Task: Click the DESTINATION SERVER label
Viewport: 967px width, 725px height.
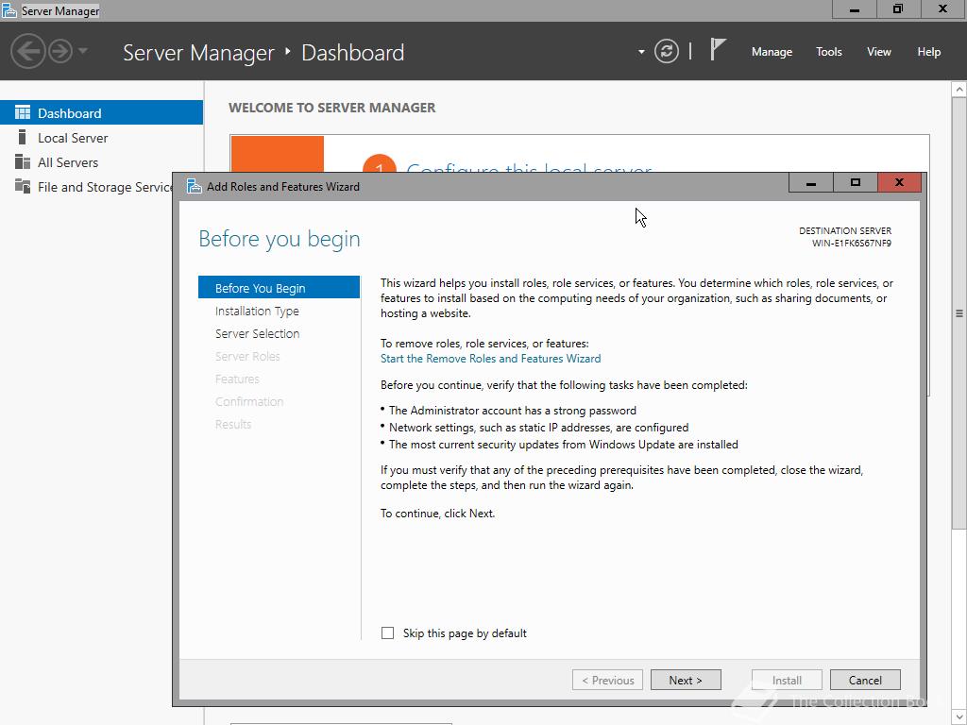Action: [845, 230]
